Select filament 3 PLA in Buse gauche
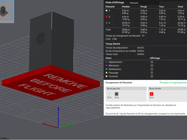 109,94
